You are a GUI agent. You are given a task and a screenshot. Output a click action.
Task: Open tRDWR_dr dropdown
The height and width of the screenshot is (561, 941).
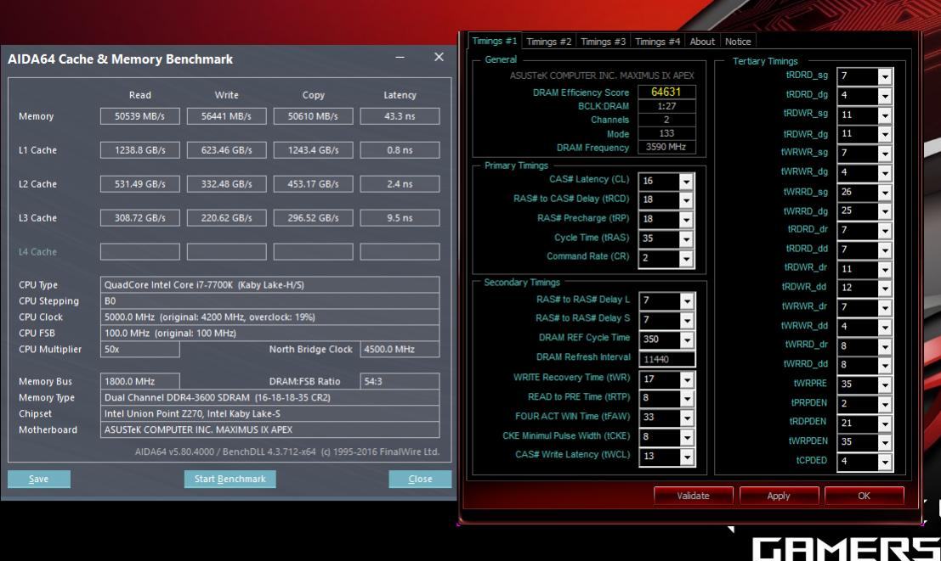tap(885, 269)
